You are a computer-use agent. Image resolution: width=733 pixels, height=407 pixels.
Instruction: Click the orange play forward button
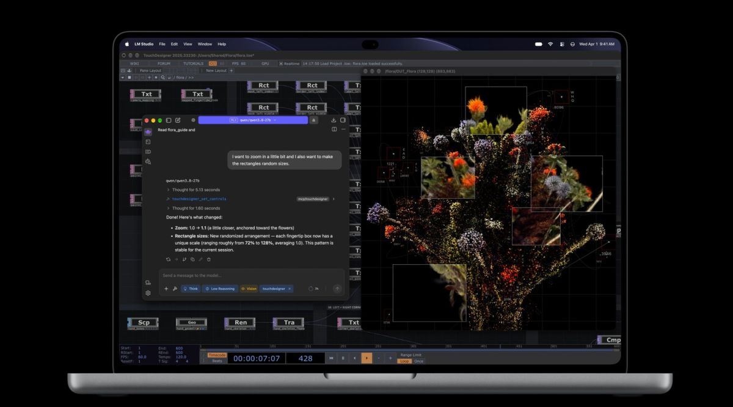point(366,358)
